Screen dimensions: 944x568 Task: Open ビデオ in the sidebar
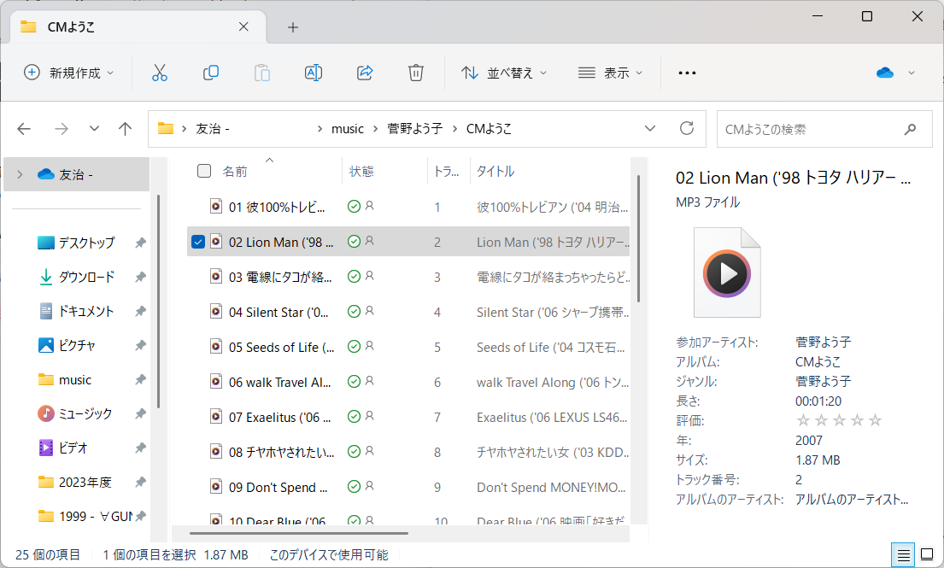[x=62, y=448]
